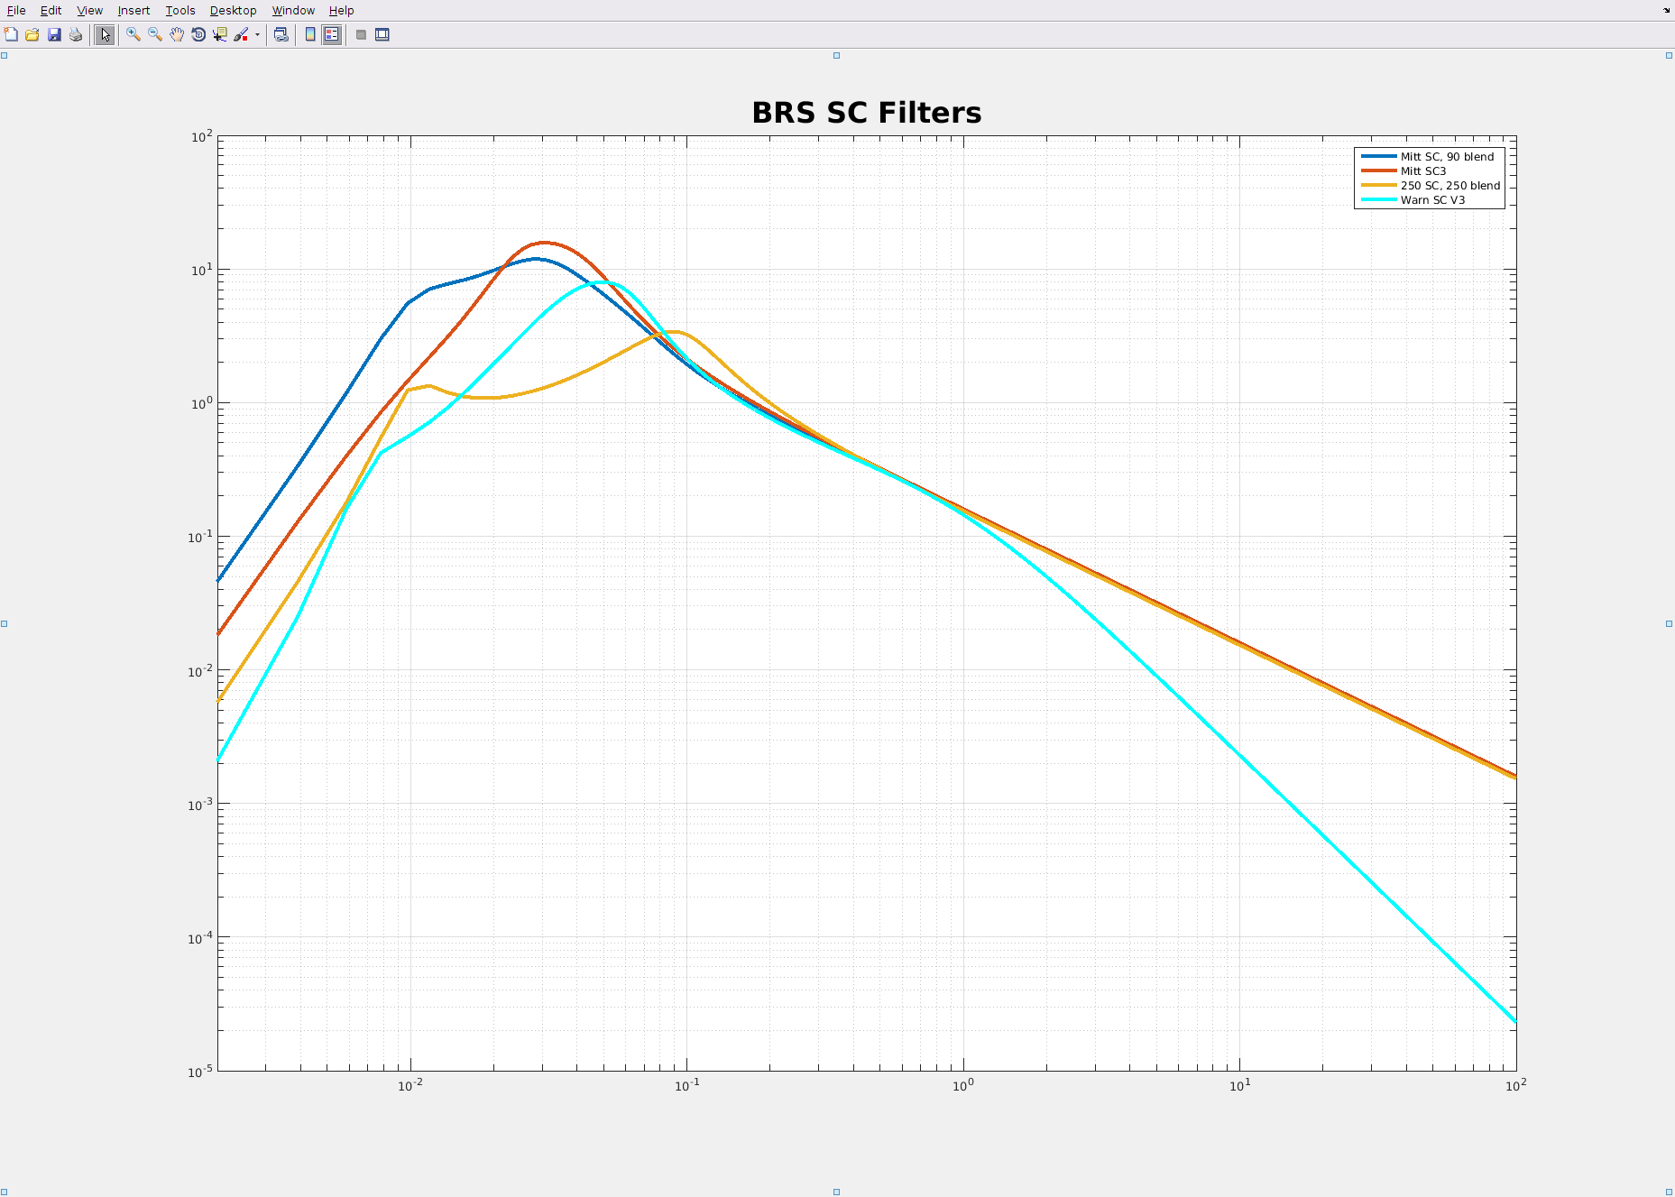Click the x-axis tick label 10^1
Image resolution: width=1675 pixels, height=1197 pixels.
[x=1239, y=1085]
